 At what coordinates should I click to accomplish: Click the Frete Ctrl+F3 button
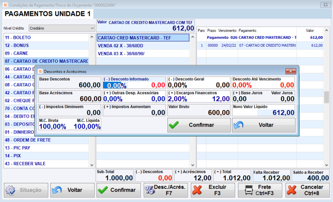pos(260,190)
